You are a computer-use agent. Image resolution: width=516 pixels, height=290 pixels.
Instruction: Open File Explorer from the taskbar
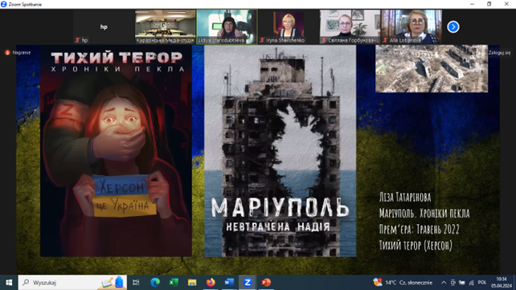(x=192, y=282)
